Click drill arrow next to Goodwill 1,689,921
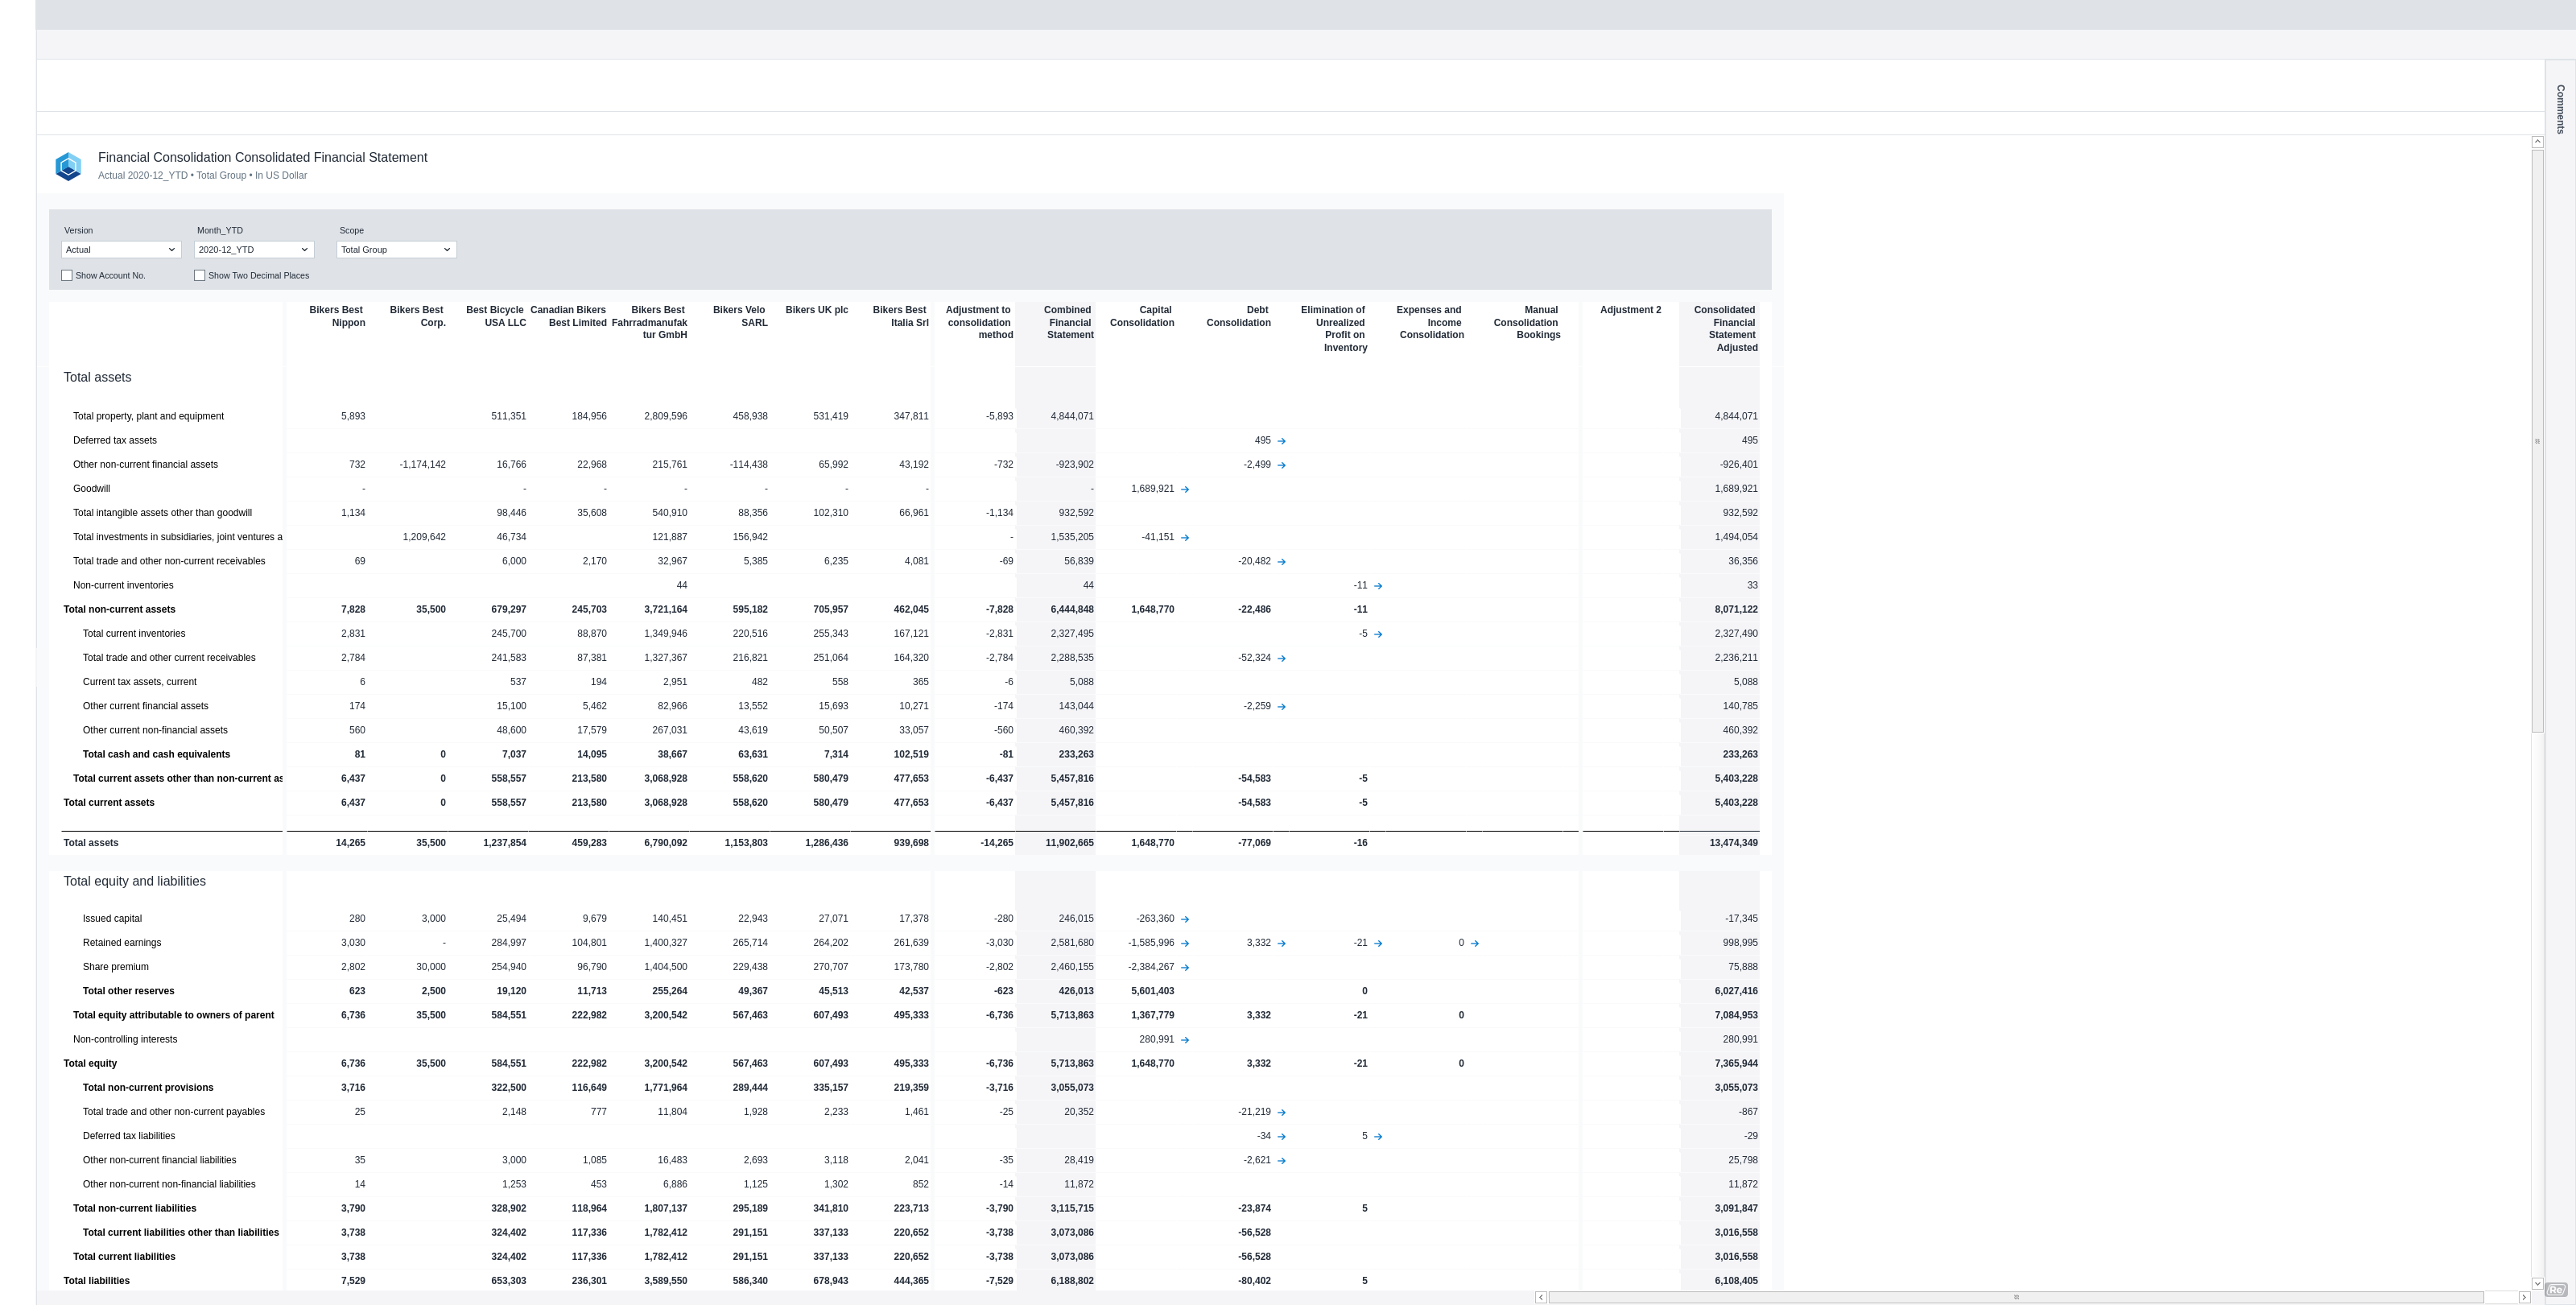Viewport: 2576px width, 1305px height. pyautogui.click(x=1185, y=489)
